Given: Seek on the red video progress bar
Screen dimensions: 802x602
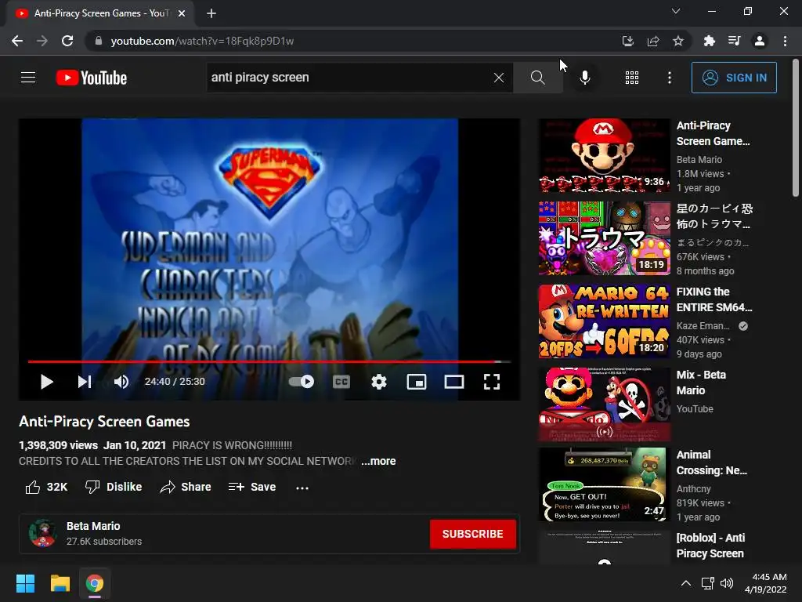Looking at the screenshot, I should point(269,361).
